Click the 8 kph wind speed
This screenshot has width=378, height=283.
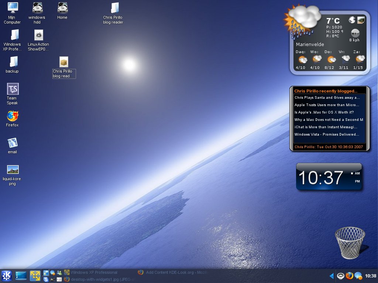[x=354, y=40]
